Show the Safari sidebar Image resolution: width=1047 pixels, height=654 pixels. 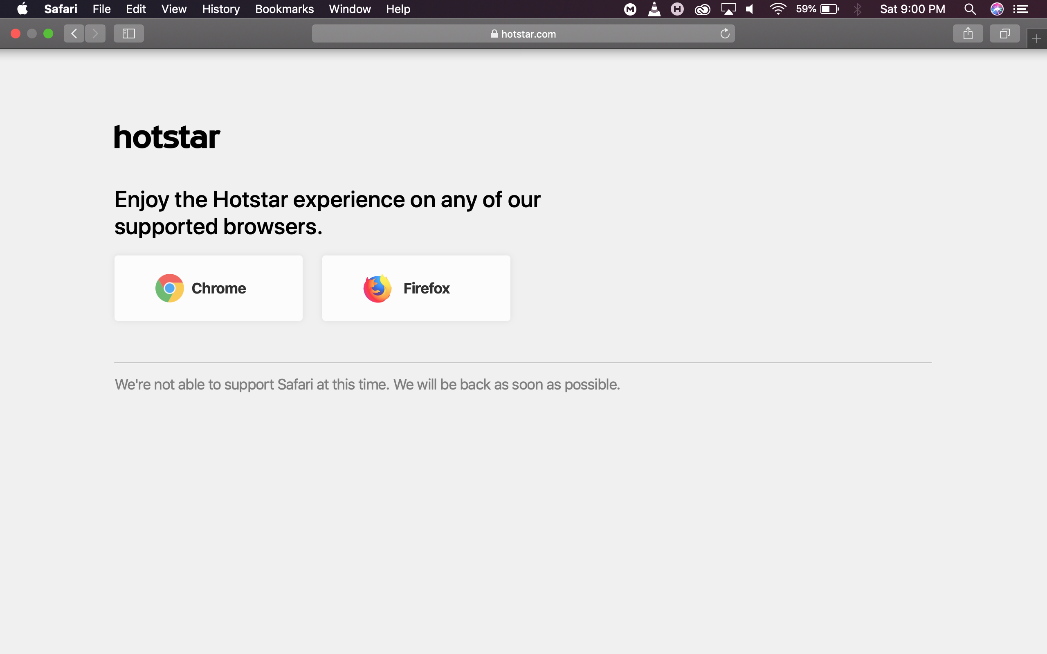tap(128, 33)
